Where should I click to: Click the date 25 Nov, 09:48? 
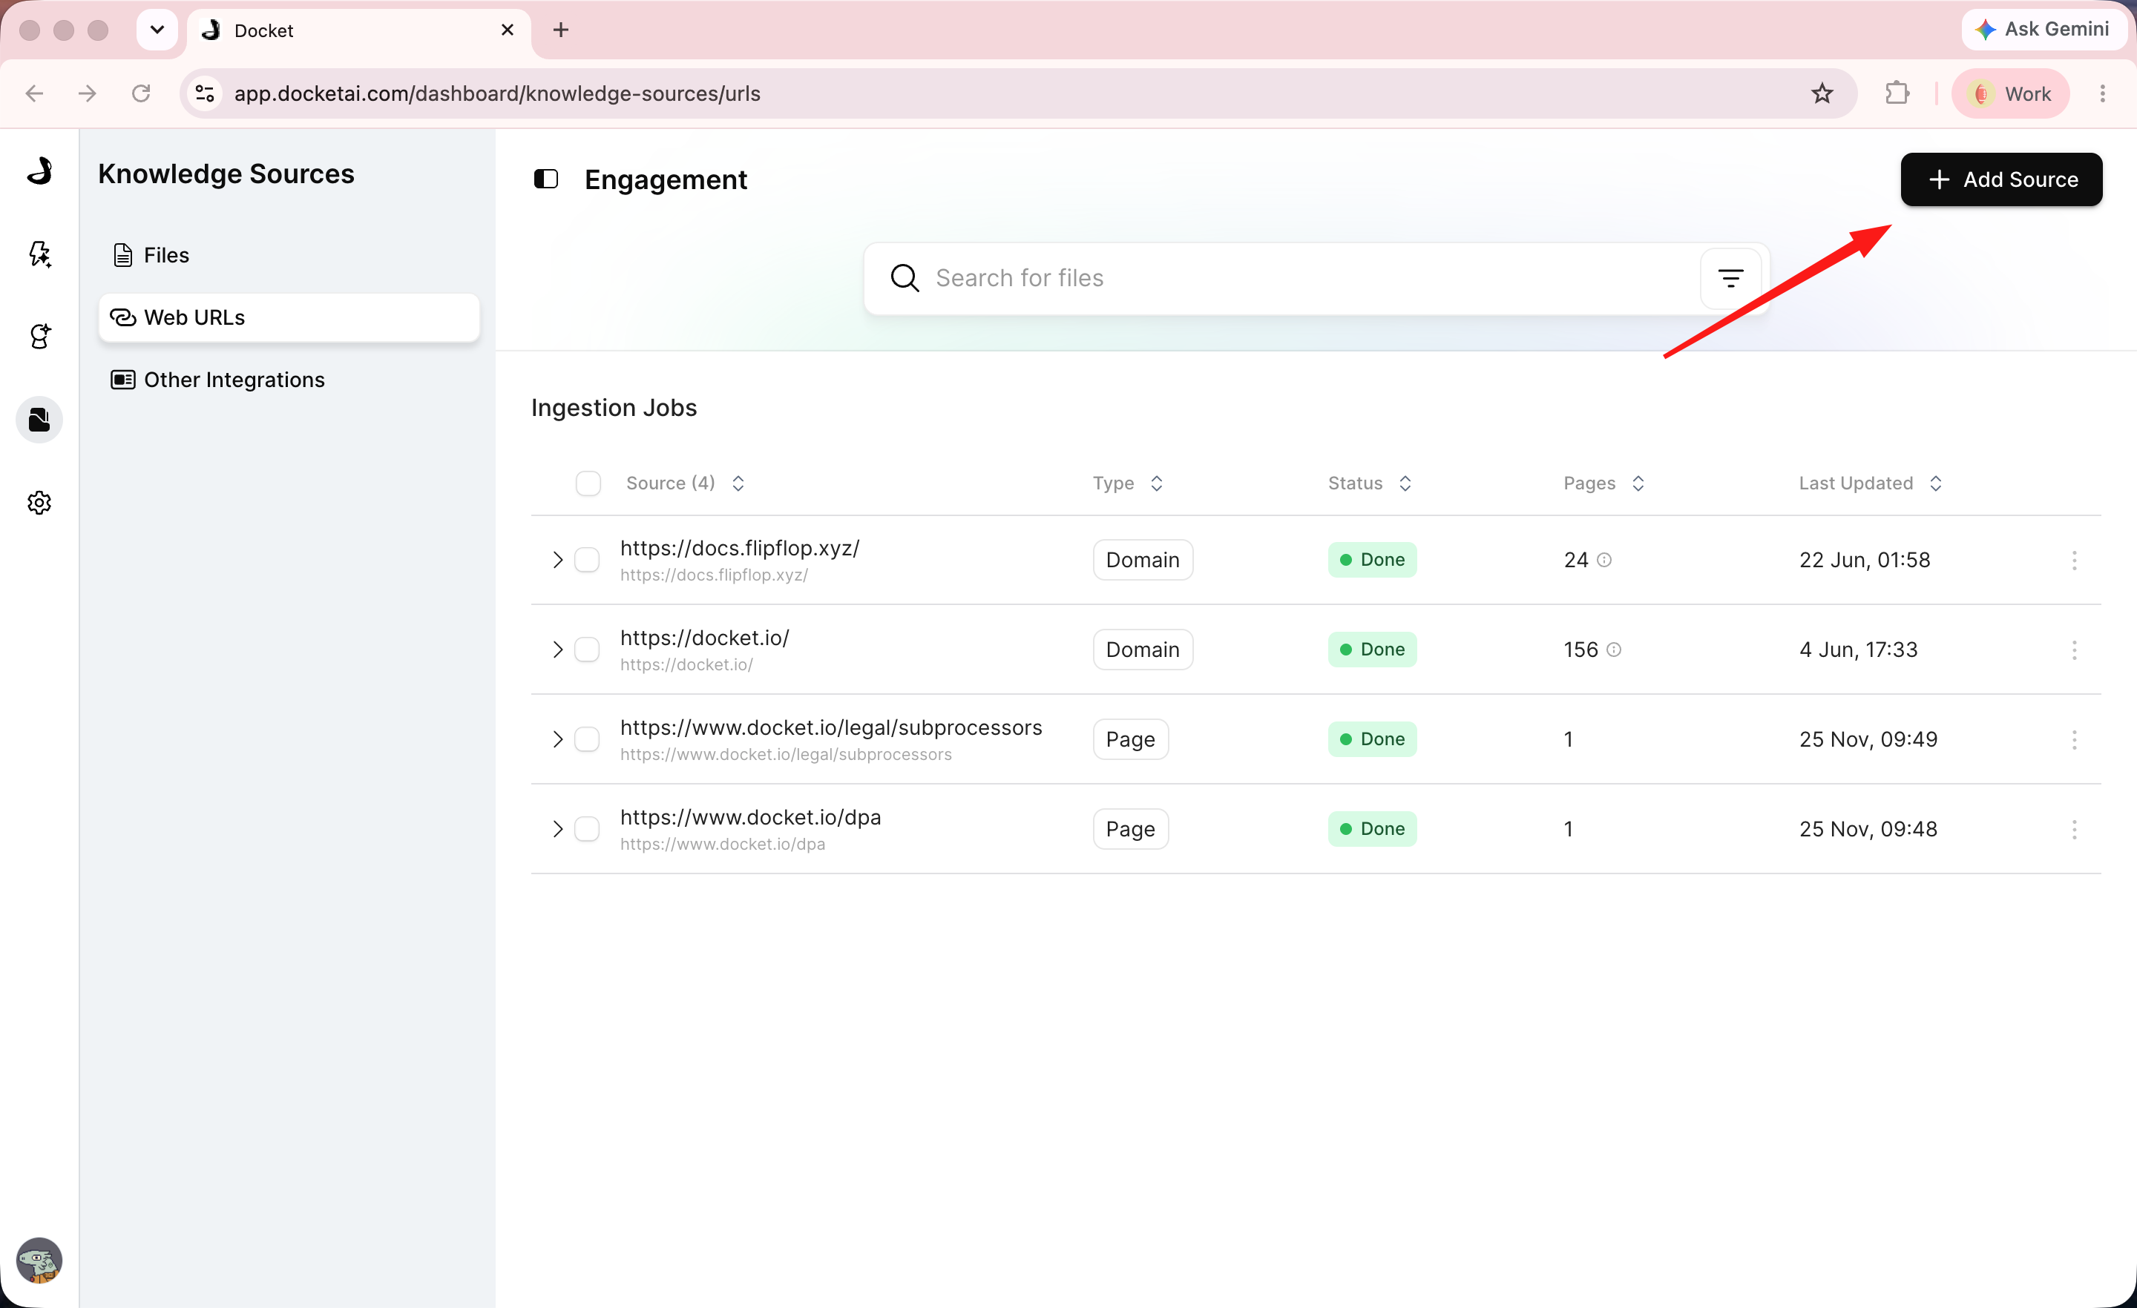[x=1868, y=829]
